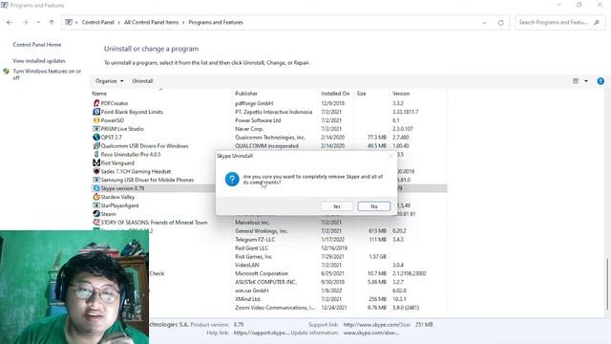Open View installed updates link

click(x=39, y=61)
